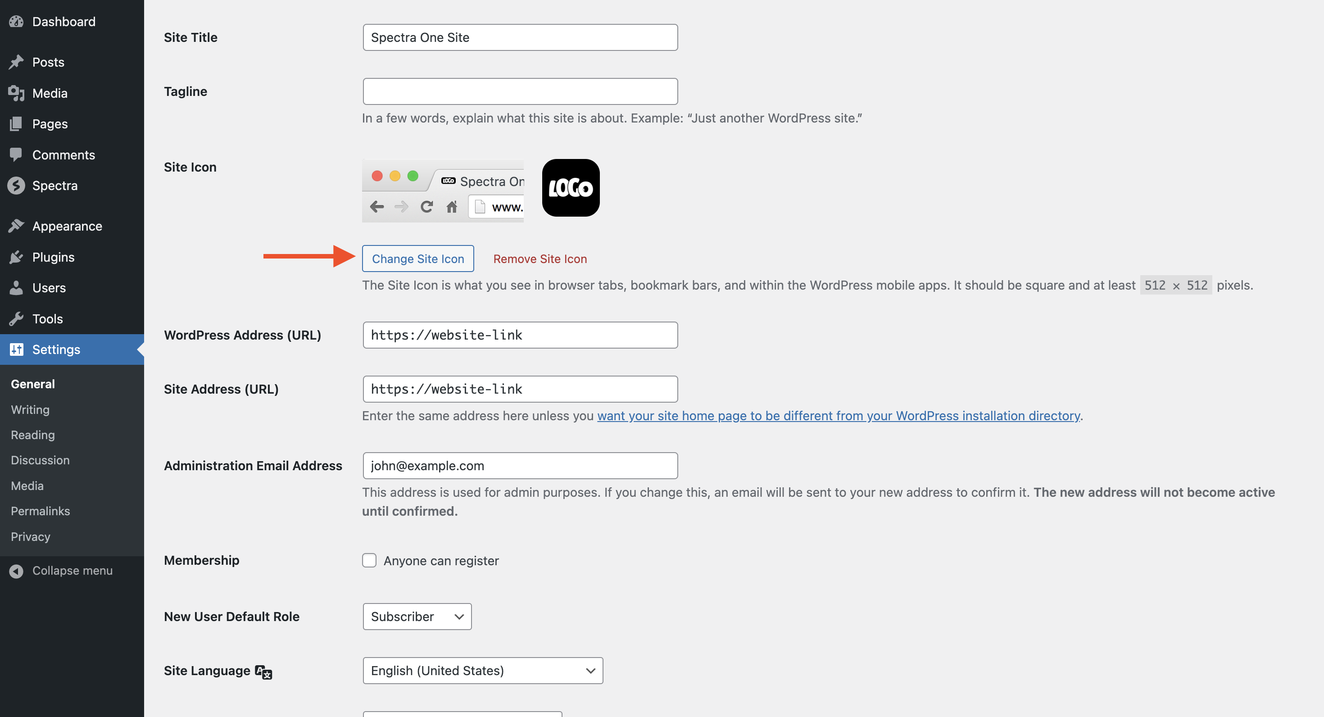Click the Comments speech bubble icon
The width and height of the screenshot is (1324, 717).
click(17, 155)
